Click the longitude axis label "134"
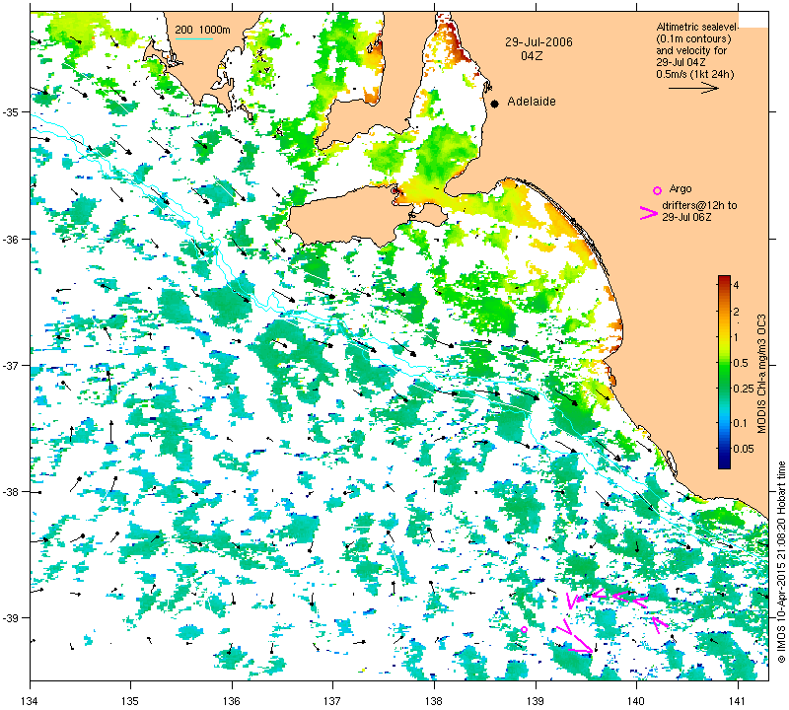Image resolution: width=789 pixels, height=710 pixels. tap(31, 700)
